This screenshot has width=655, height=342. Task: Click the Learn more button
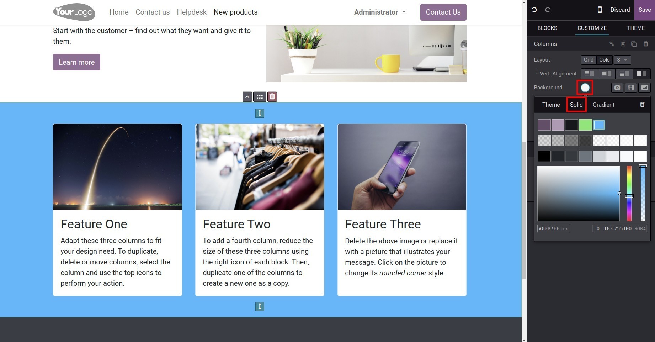(x=76, y=62)
